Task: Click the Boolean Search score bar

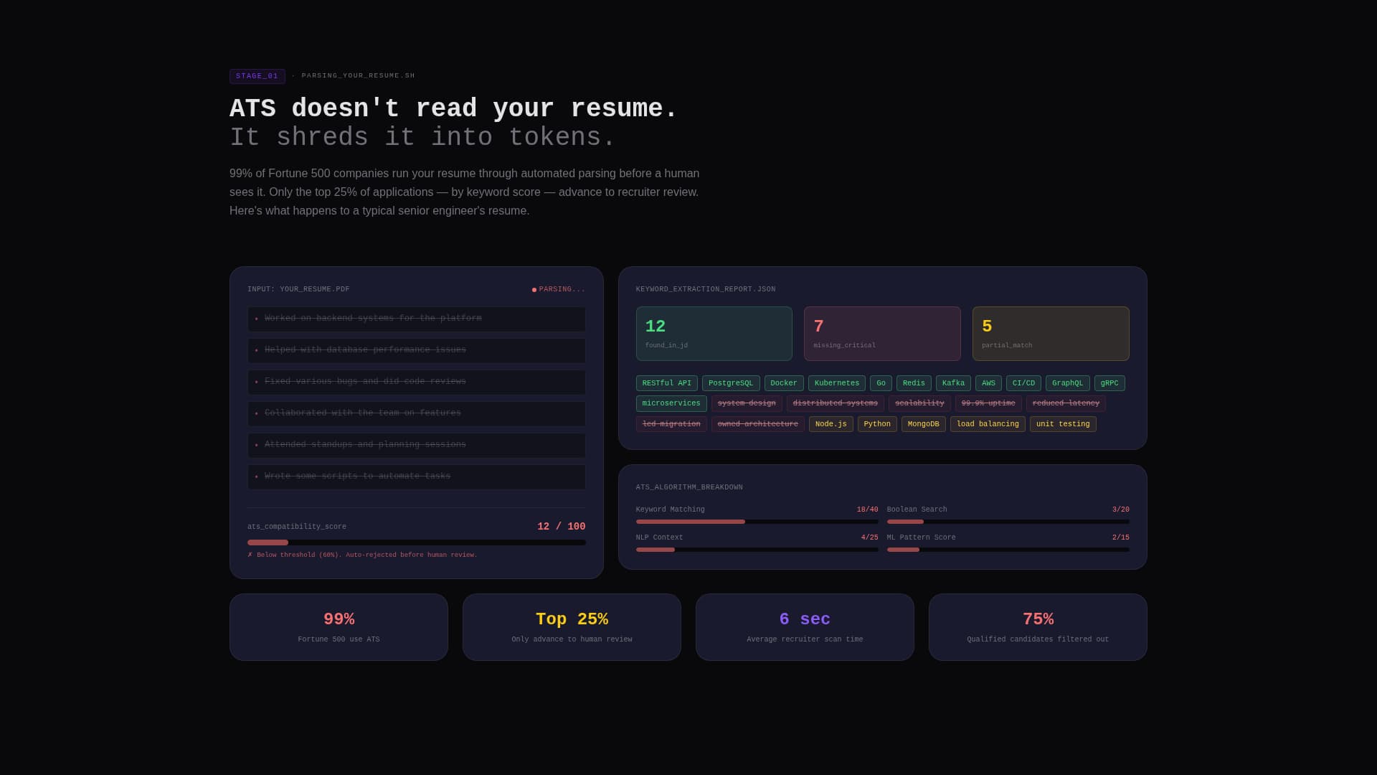Action: click(1008, 522)
